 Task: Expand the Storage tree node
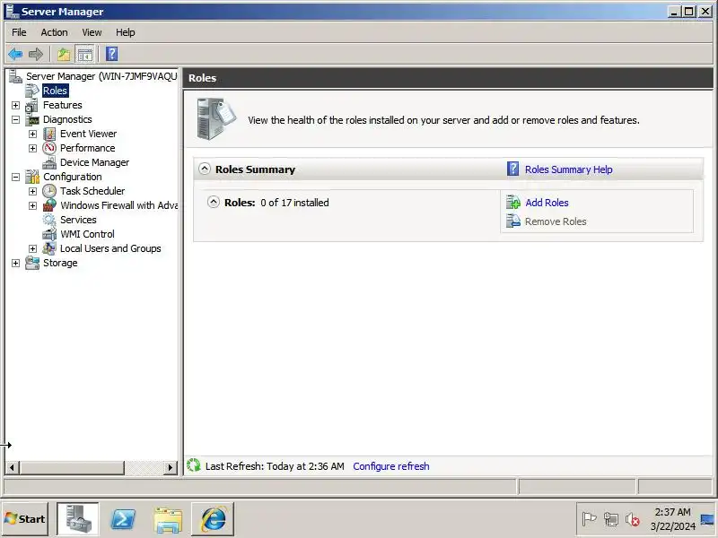[15, 263]
